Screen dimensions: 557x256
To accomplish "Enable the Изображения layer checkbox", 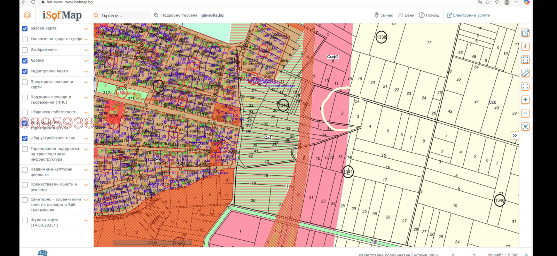I will pos(25,50).
